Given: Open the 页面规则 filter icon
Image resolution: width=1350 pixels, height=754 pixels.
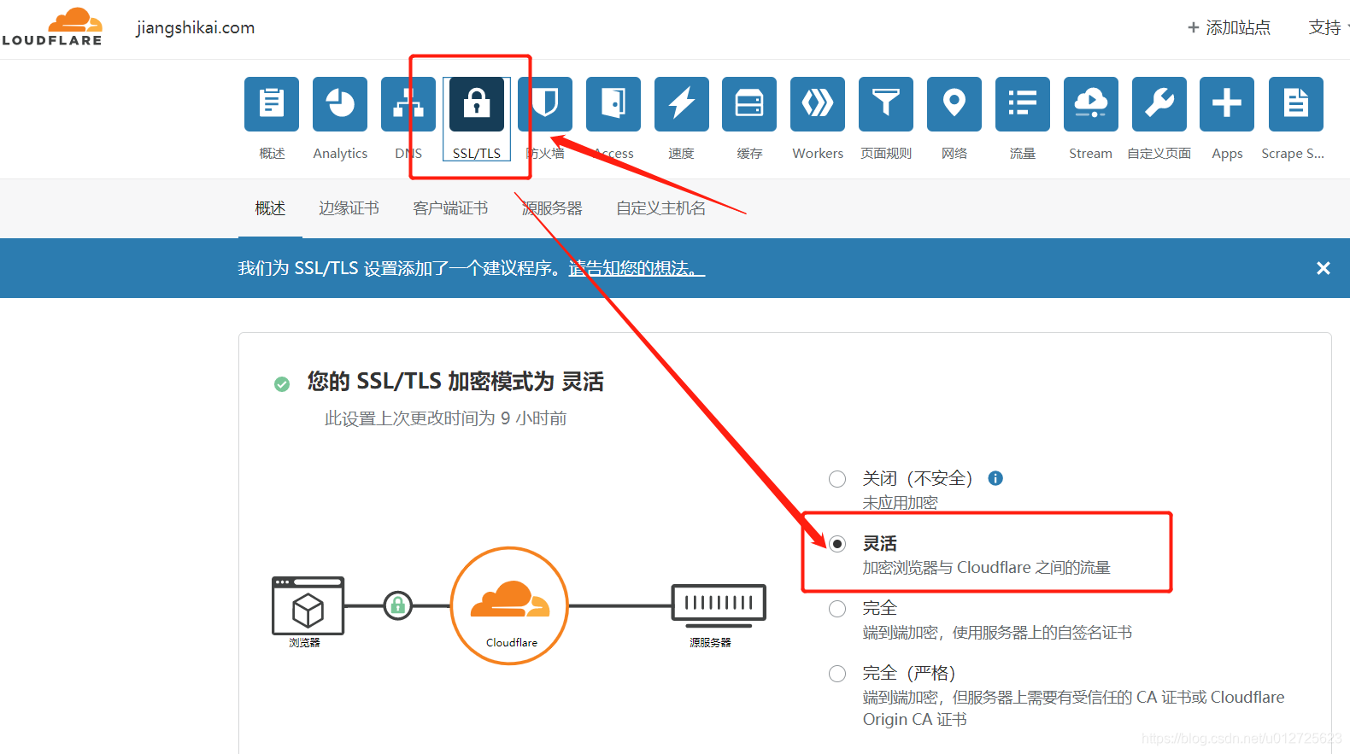Looking at the screenshot, I should (x=886, y=104).
